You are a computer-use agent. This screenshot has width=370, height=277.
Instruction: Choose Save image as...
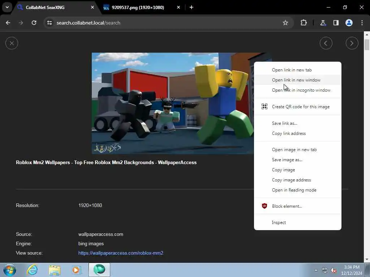[x=298, y=160]
